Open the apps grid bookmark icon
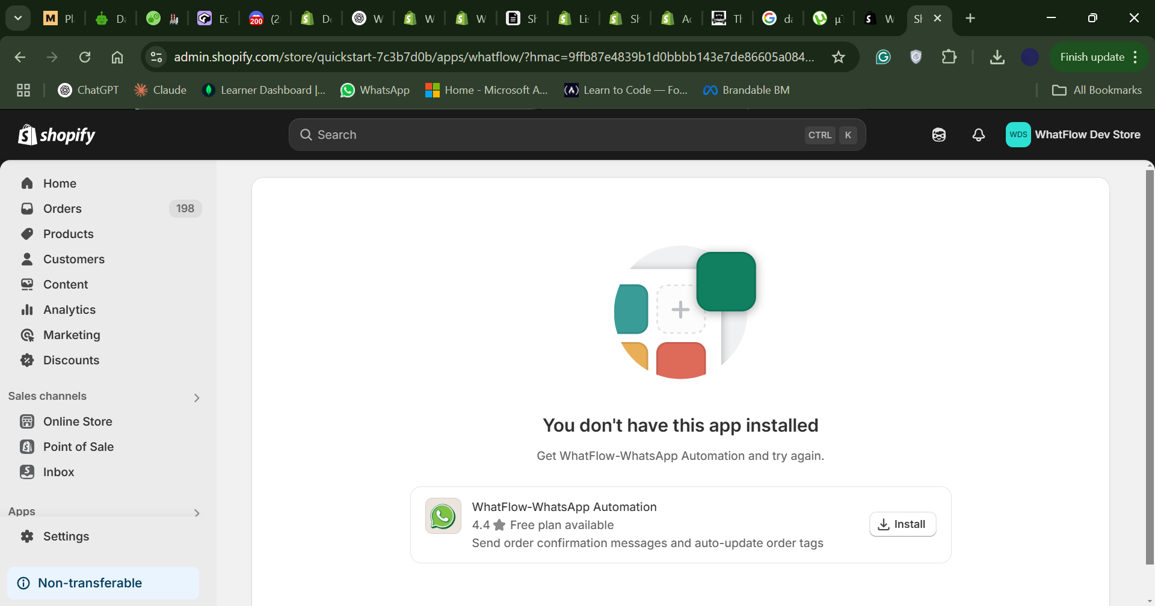The width and height of the screenshot is (1155, 606). coord(23,90)
